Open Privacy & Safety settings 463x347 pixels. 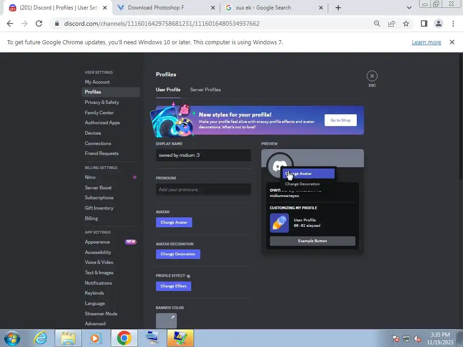[x=110, y=103]
